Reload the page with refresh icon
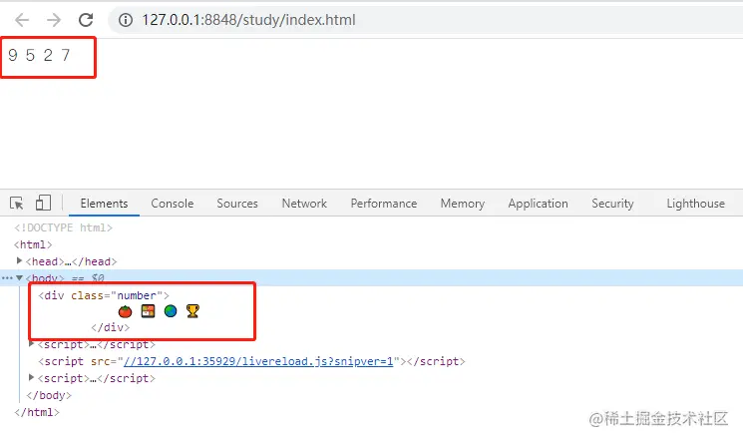 (86, 20)
